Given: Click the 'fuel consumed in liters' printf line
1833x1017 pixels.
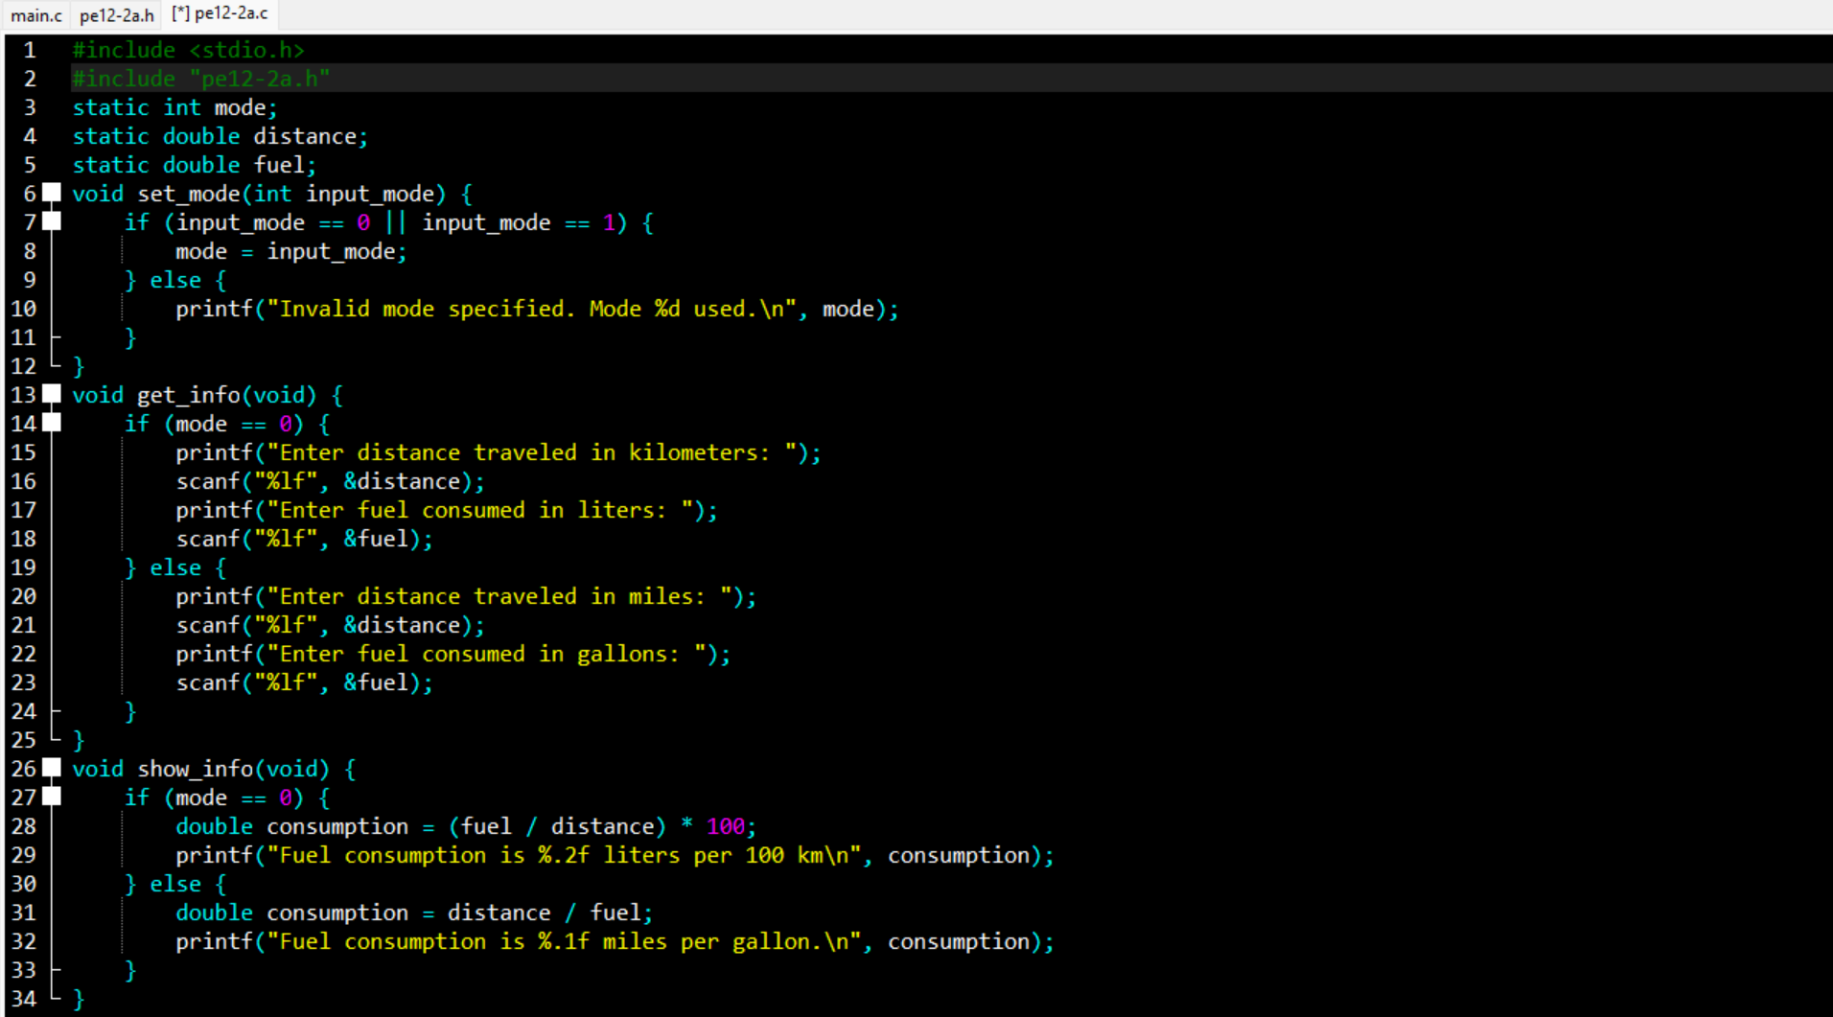Looking at the screenshot, I should (447, 510).
